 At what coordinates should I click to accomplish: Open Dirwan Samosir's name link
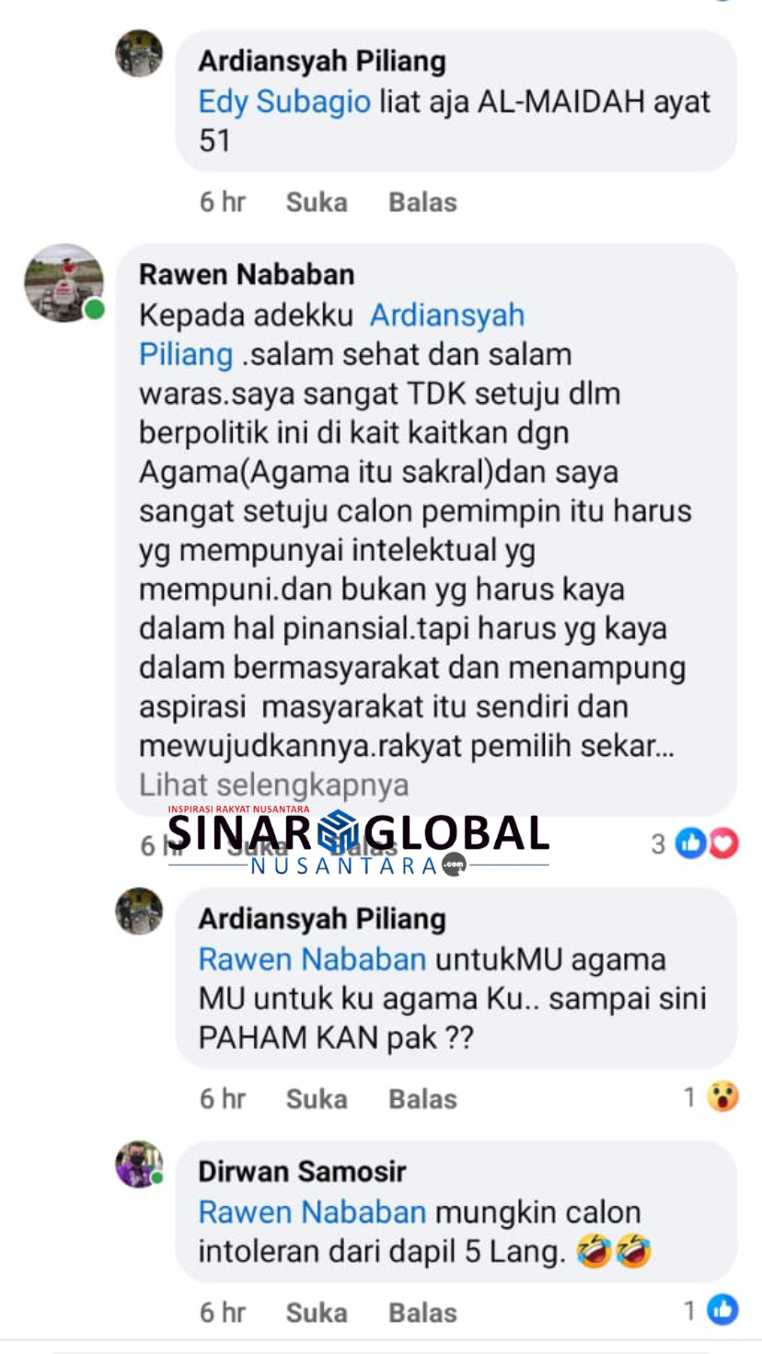pos(302,1172)
